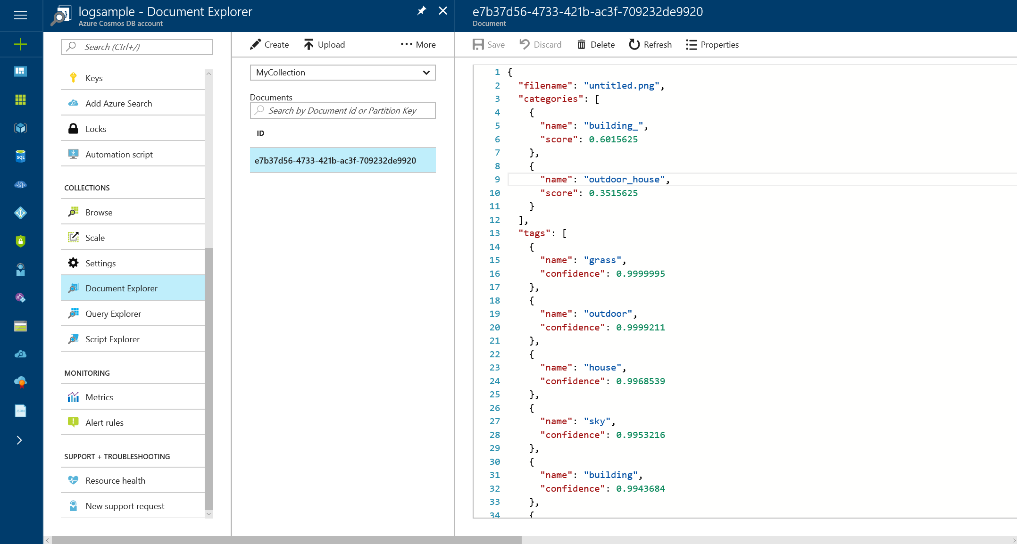The height and width of the screenshot is (544, 1017).
Task: Refresh the document view
Action: click(650, 44)
